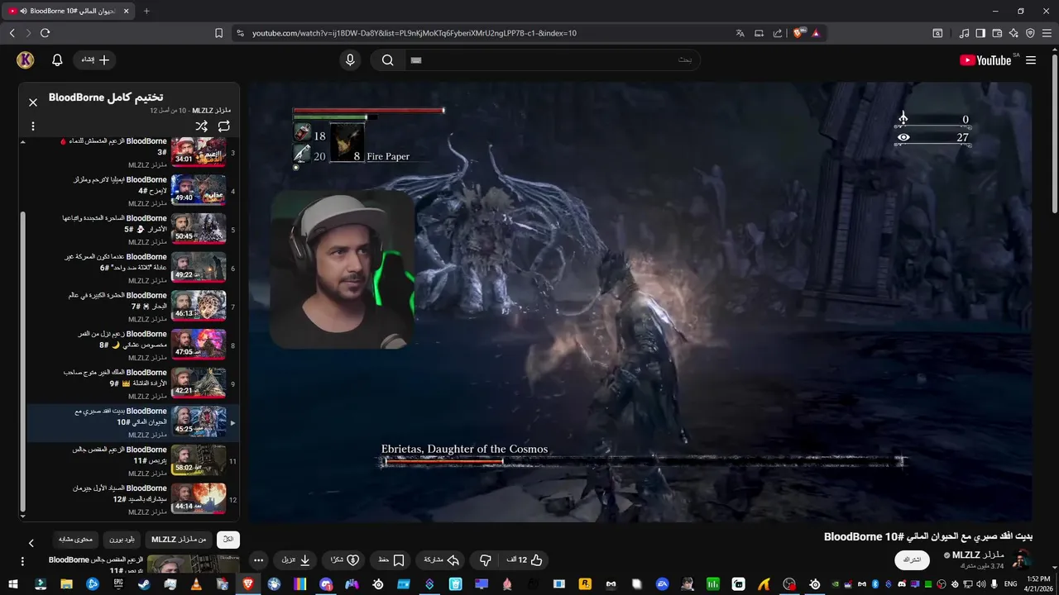Open Brave VPN shield icon

coord(1030,33)
